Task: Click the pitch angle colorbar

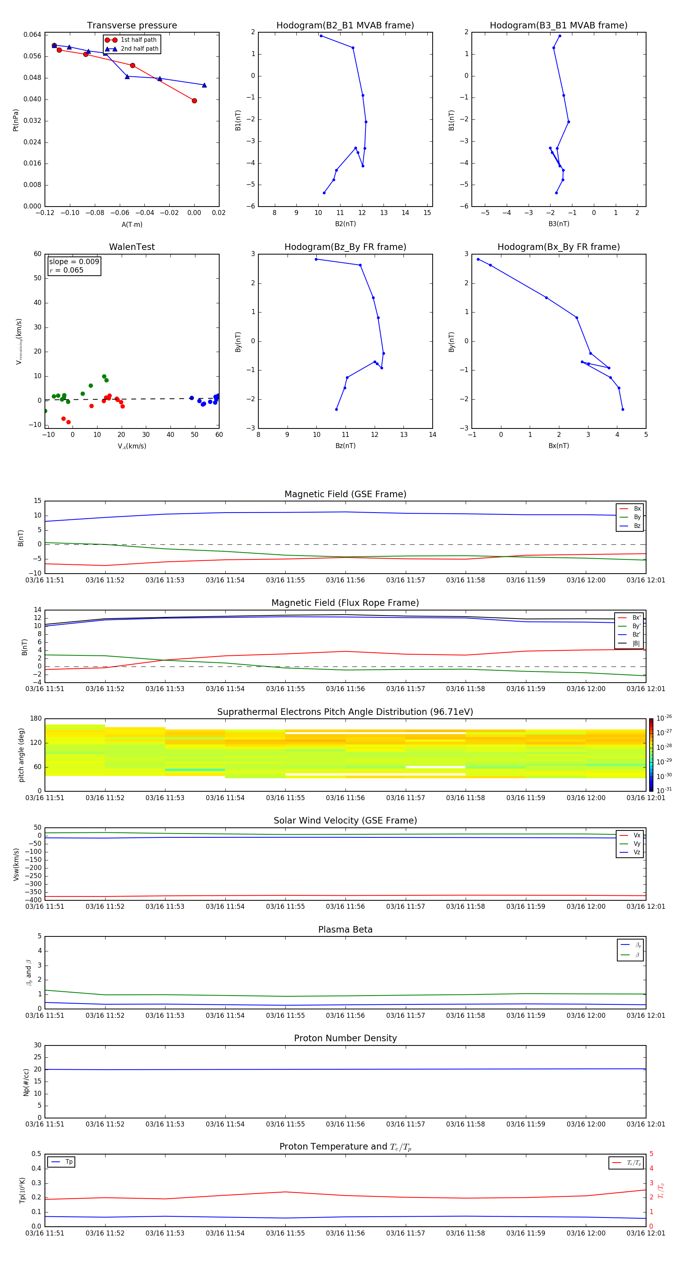Action: [x=651, y=754]
